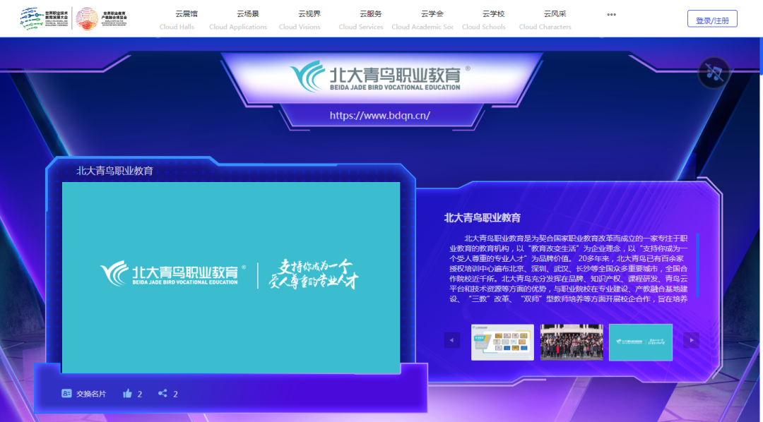
Task: Open the Cloud Characters menu
Action: click(545, 20)
